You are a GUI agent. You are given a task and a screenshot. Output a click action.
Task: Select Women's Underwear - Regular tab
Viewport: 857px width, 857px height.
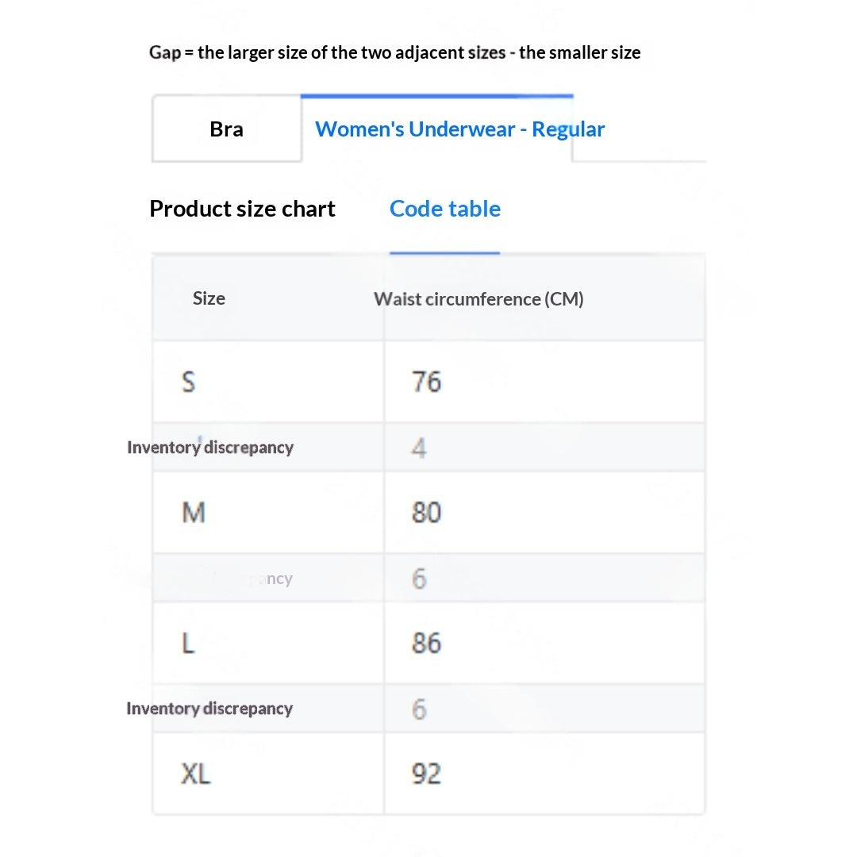[459, 129]
